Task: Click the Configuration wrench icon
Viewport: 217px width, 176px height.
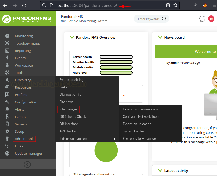Action: pyautogui.click(x=7, y=102)
